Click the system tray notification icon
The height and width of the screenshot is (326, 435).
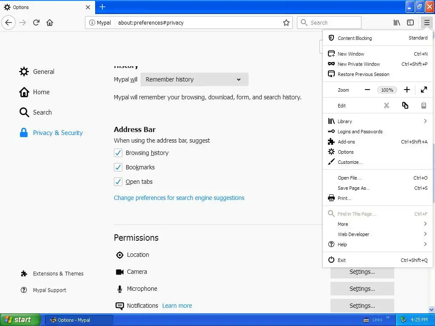pos(403,320)
